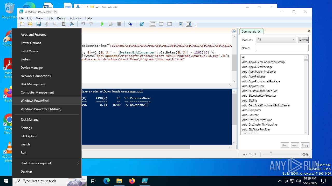Click the disabled Run button in Commands pane

click(x=285, y=145)
